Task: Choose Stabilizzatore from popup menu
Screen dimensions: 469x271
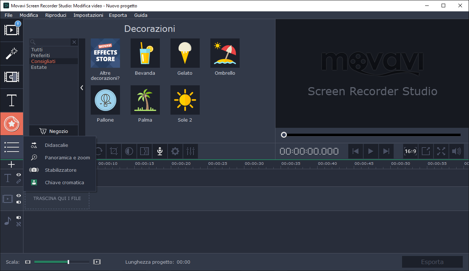Action: (60, 170)
